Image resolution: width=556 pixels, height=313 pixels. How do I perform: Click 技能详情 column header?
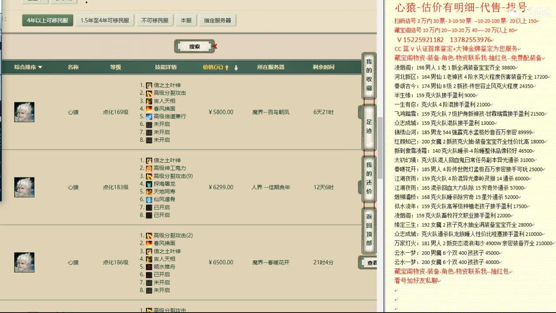tap(166, 67)
